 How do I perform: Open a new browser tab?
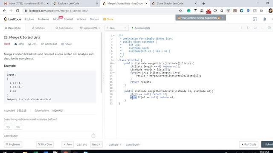(x=203, y=3)
